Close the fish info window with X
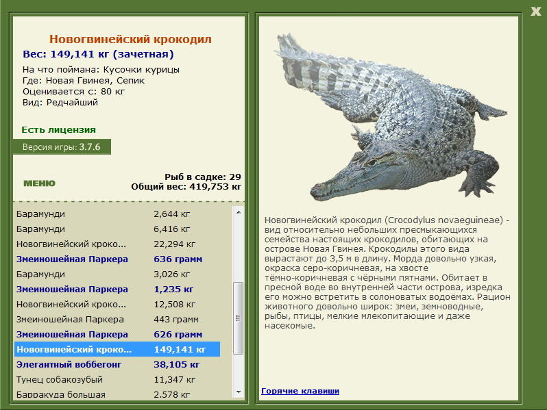 pyautogui.click(x=536, y=11)
